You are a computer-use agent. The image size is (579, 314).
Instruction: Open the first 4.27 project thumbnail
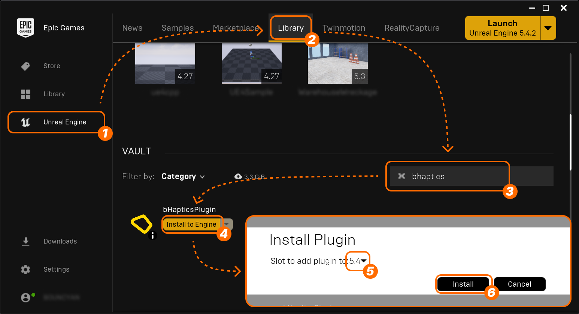165,63
